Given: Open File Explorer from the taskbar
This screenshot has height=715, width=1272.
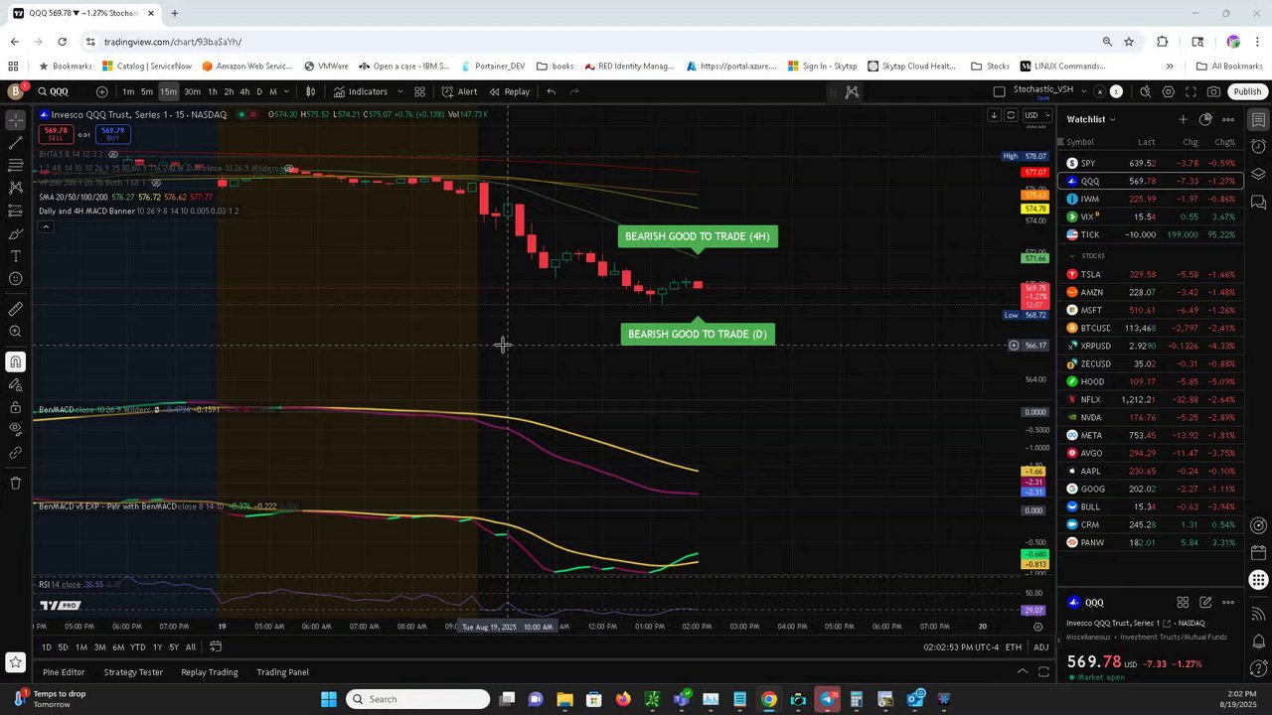Looking at the screenshot, I should (x=564, y=699).
